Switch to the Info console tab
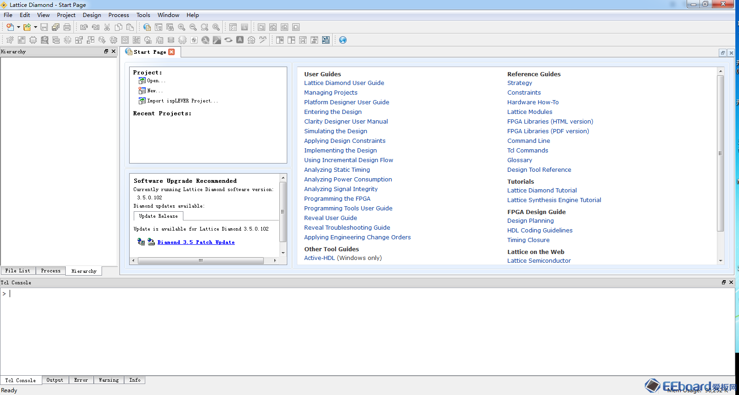Screen dimensions: 739x395 click(x=135, y=380)
